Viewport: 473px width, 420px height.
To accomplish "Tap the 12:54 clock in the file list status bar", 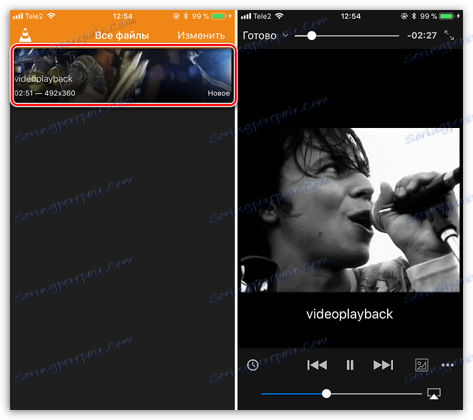I will [x=123, y=16].
